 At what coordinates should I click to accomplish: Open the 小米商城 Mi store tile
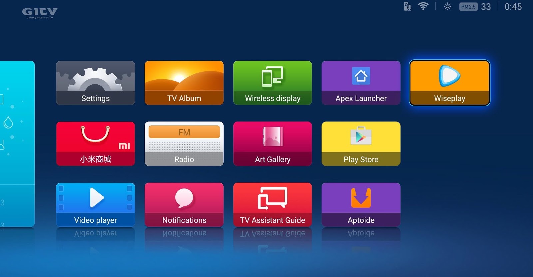click(x=95, y=144)
